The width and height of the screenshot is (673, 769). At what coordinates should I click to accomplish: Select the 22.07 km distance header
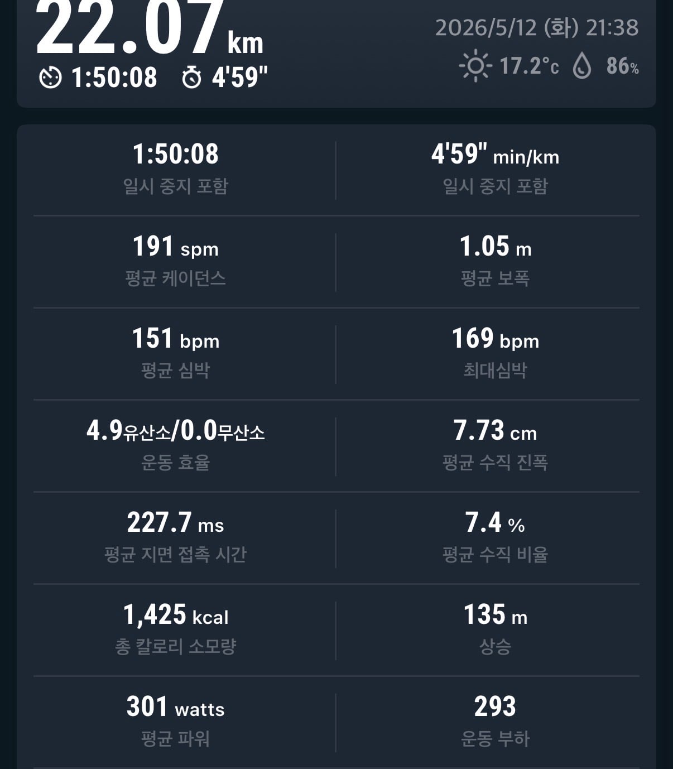point(150,28)
